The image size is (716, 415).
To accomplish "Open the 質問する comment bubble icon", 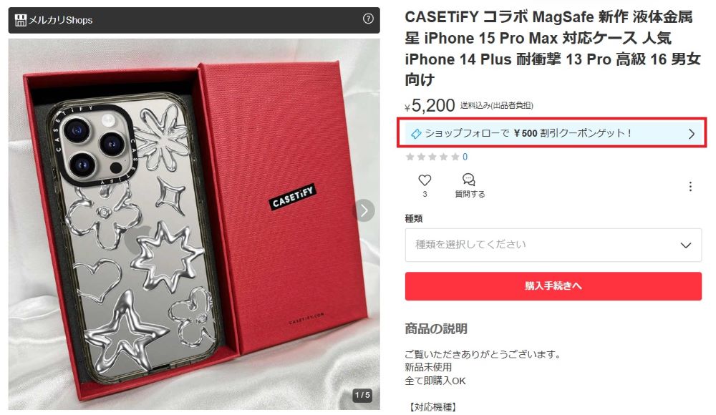I will click(469, 179).
